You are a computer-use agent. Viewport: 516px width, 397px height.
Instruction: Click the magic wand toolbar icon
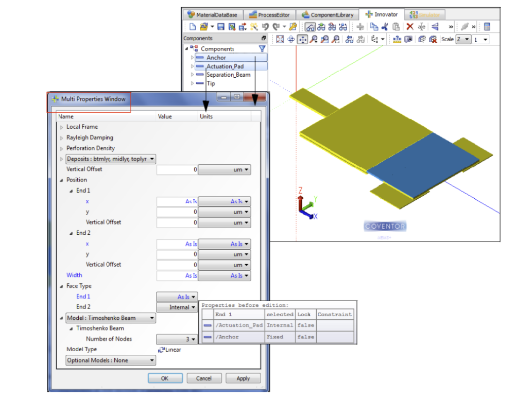point(254,27)
